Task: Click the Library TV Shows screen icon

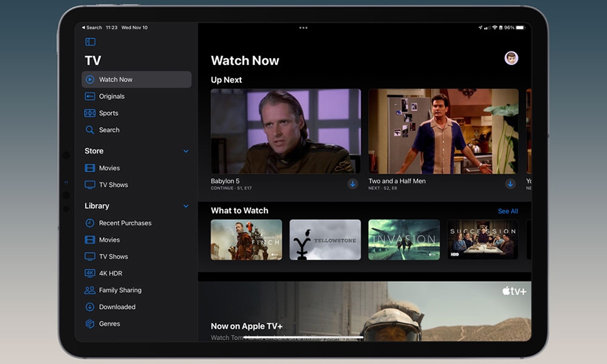Action: coord(90,257)
